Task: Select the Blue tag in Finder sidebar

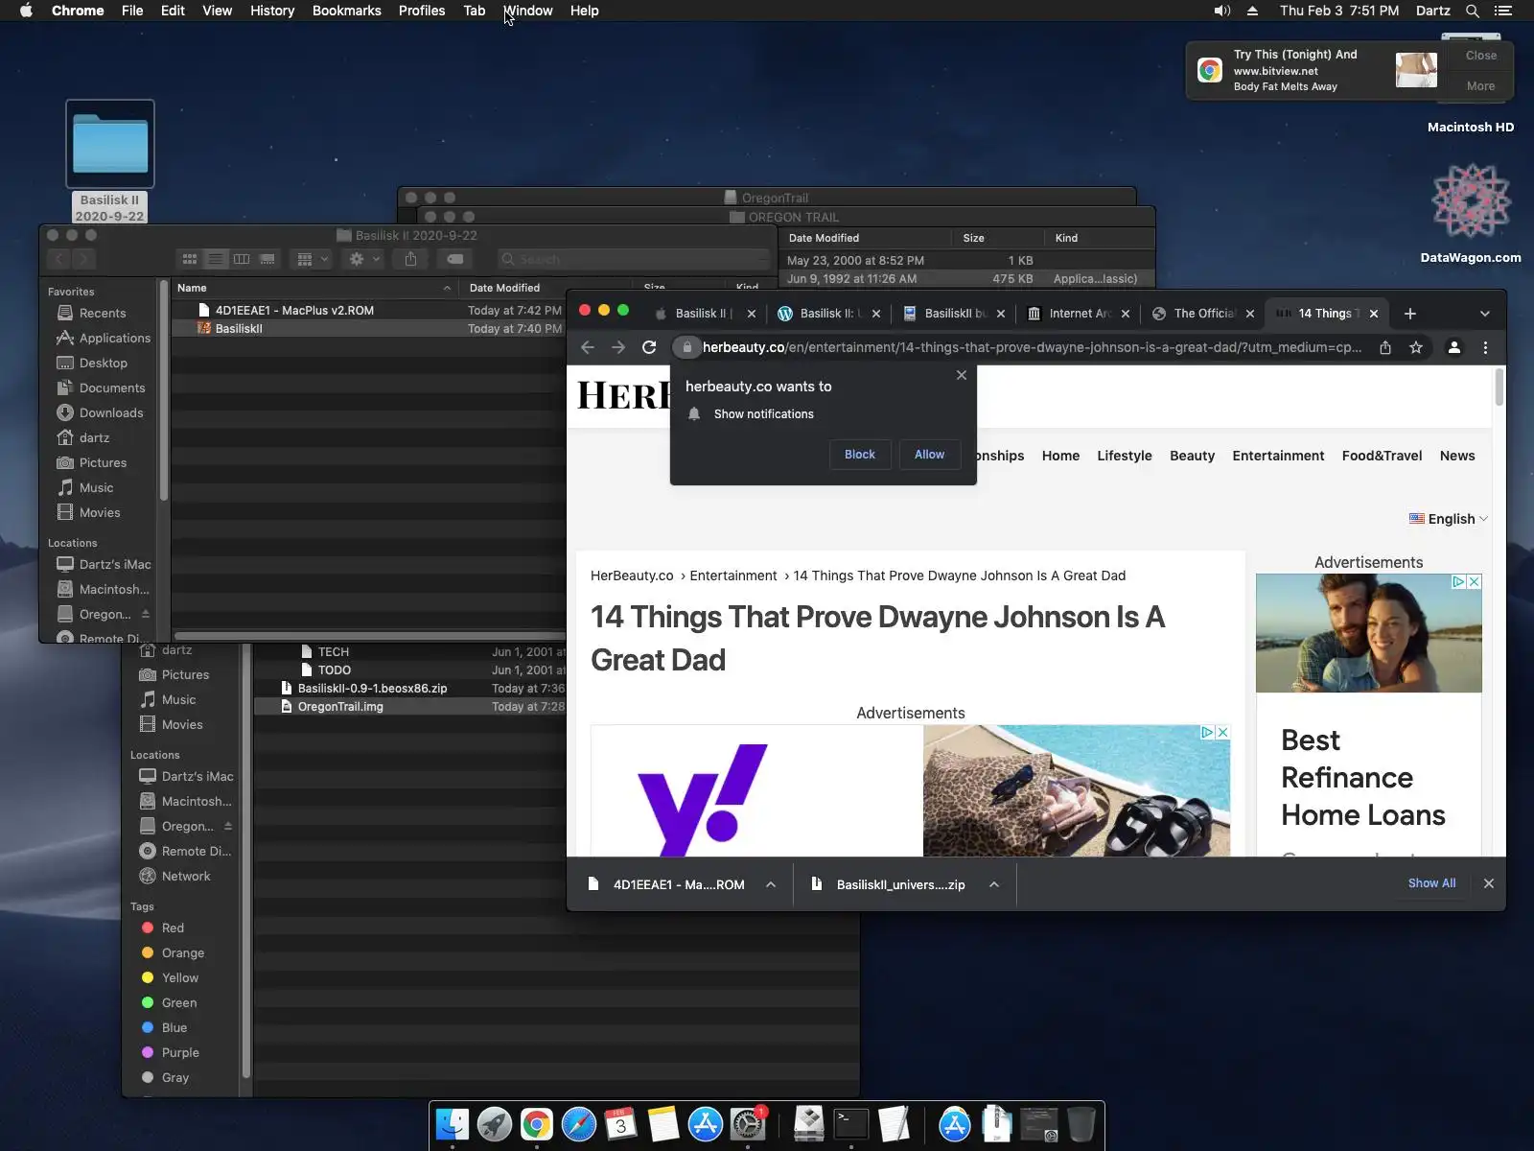Action: [174, 1027]
